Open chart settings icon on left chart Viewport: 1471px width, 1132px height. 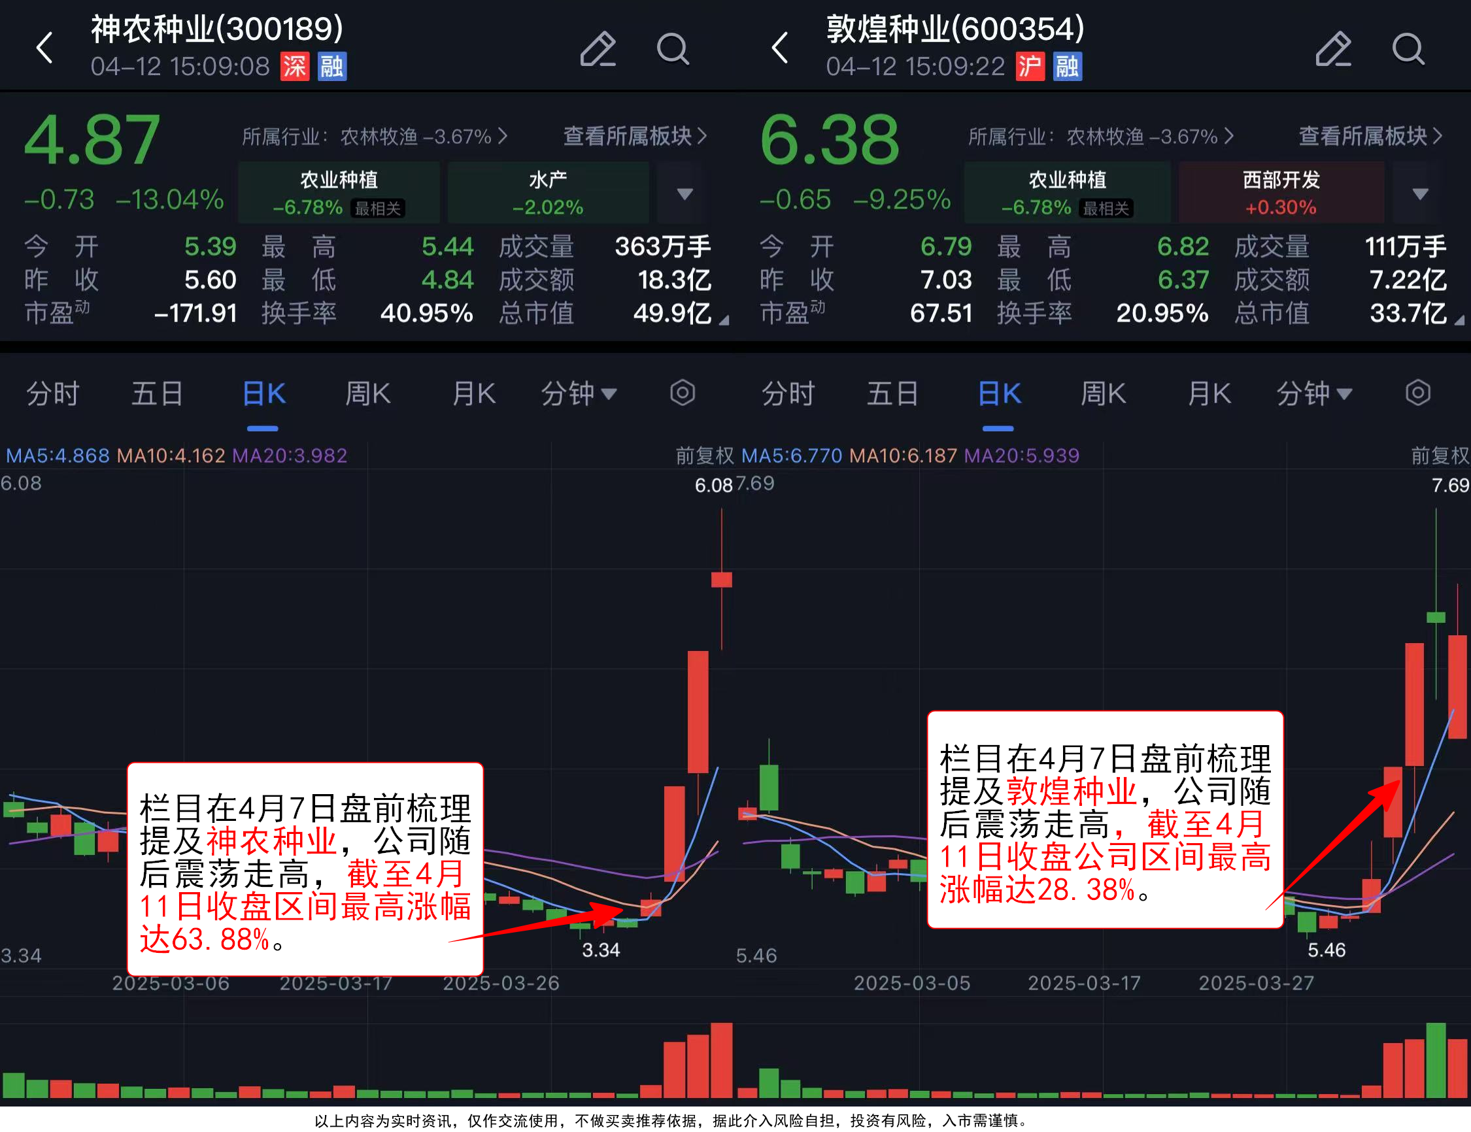click(683, 393)
